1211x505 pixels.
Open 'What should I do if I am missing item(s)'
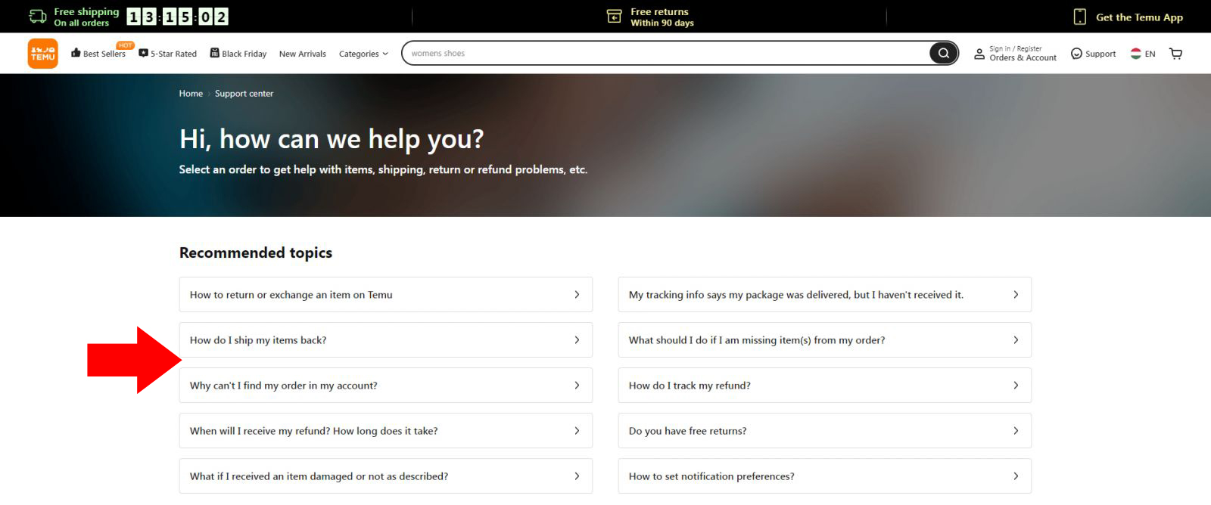pos(825,340)
